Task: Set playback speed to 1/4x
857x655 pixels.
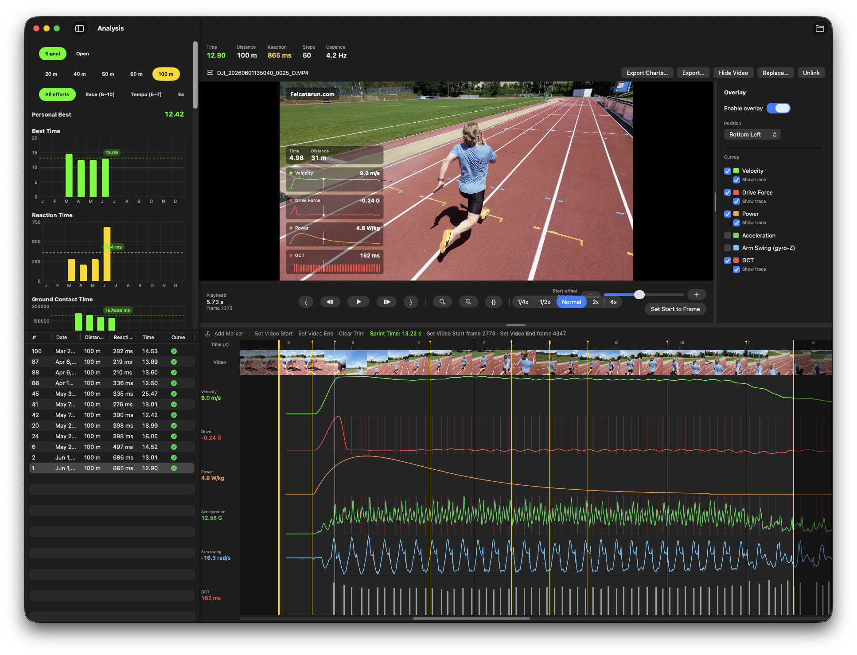Action: (523, 302)
